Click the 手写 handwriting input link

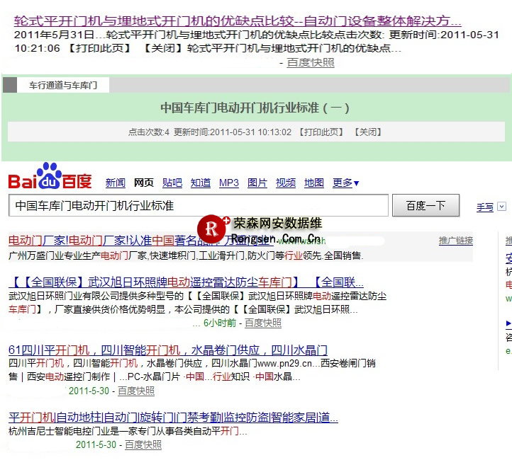[x=485, y=207]
